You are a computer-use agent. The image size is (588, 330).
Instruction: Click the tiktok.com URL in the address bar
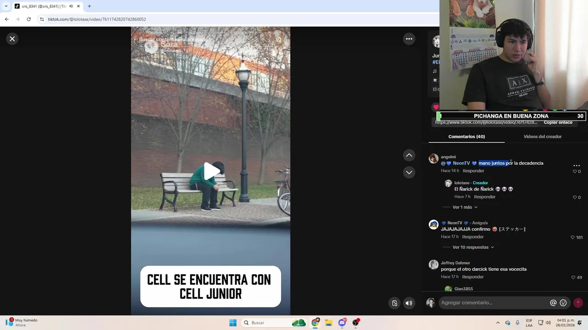coord(97,19)
